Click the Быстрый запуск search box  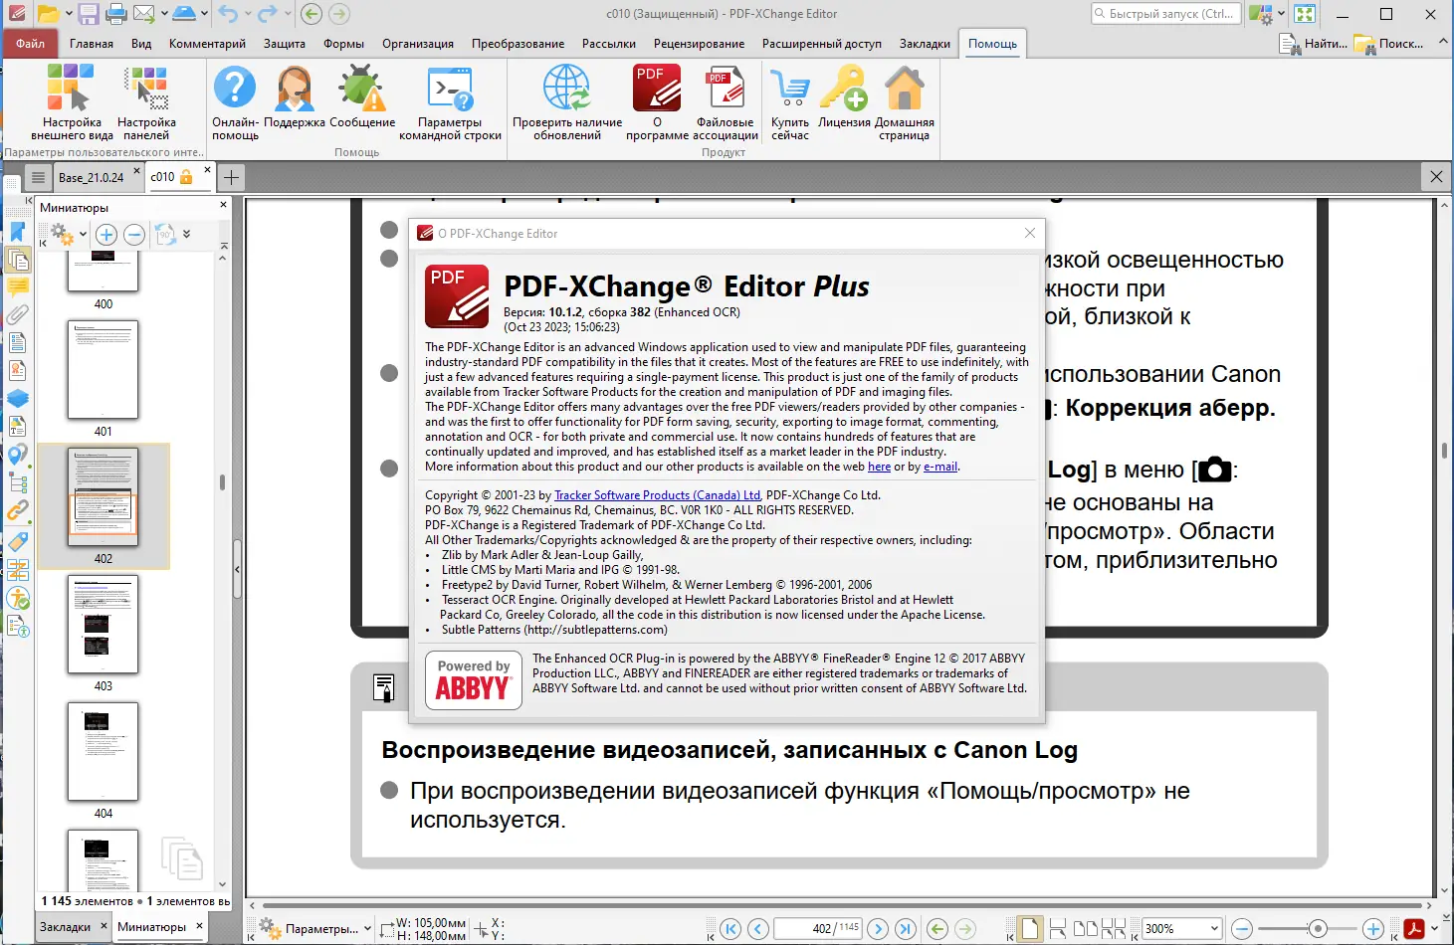pos(1166,14)
